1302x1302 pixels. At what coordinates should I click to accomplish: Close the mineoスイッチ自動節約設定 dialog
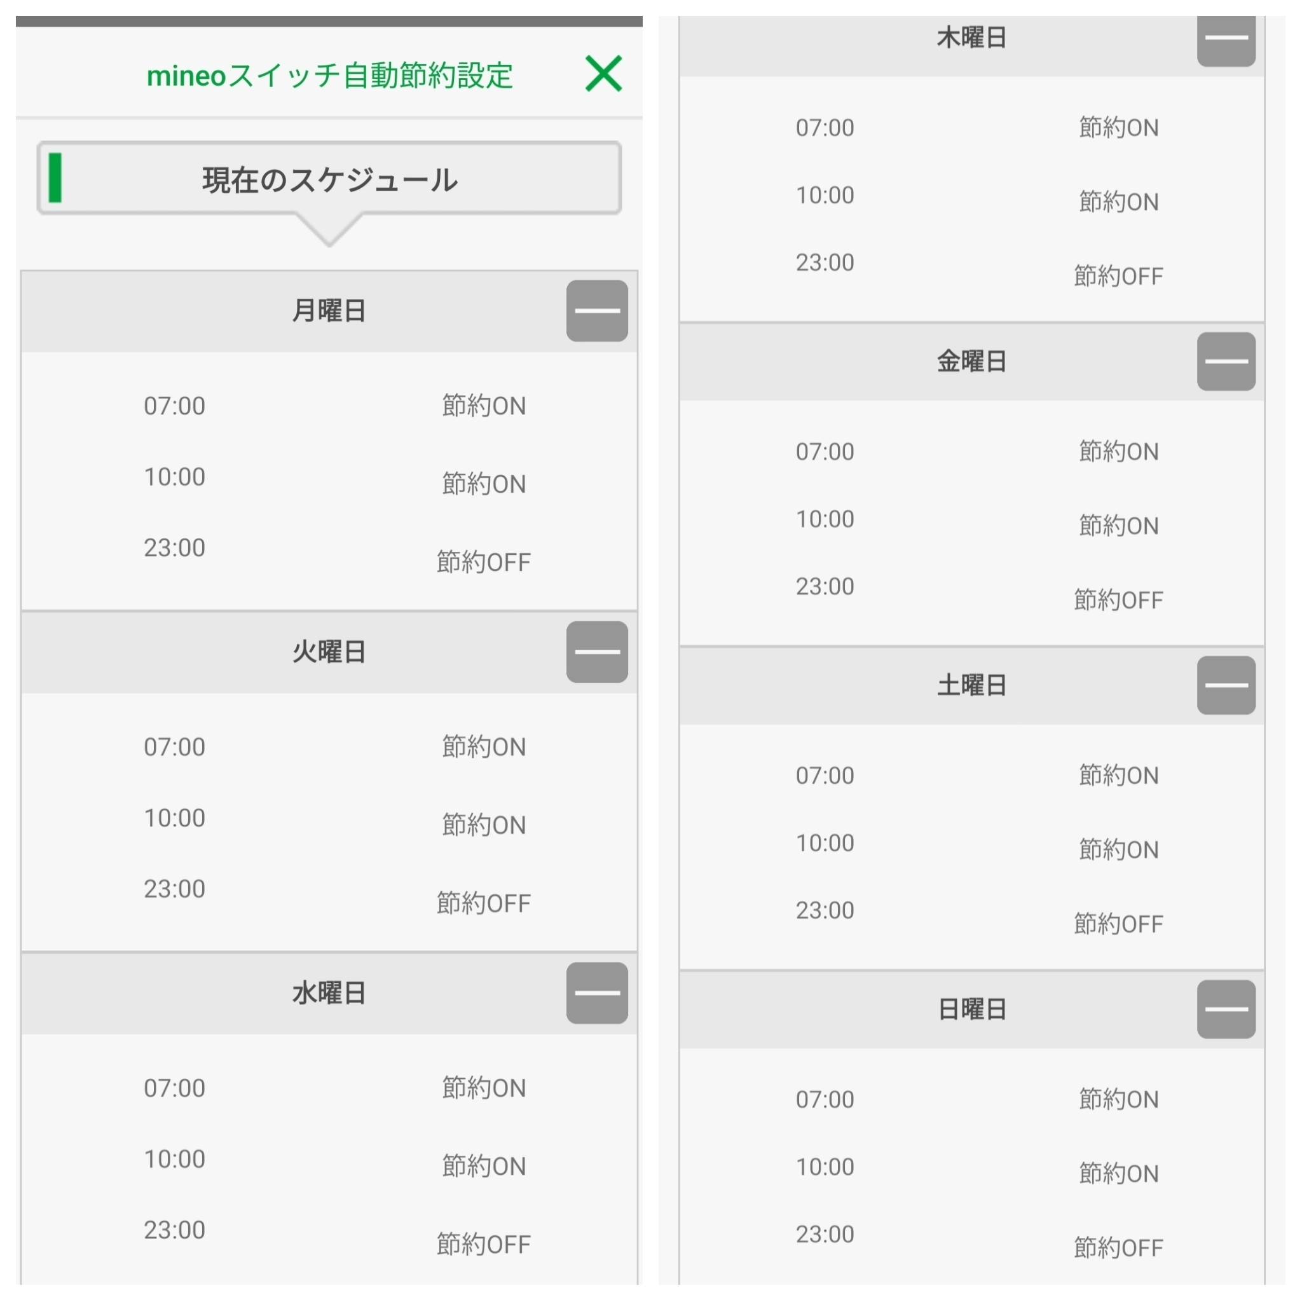point(603,74)
